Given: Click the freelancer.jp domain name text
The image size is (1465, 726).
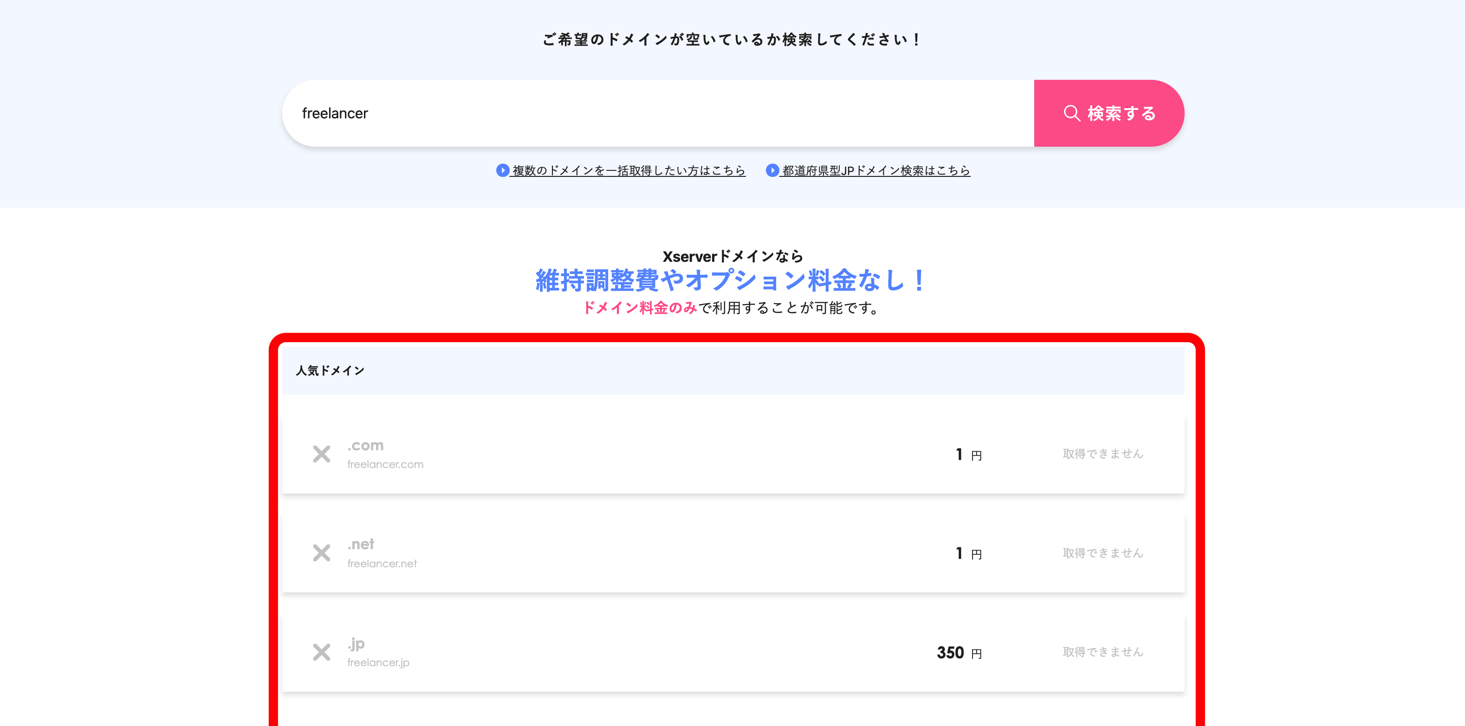Looking at the screenshot, I should coord(378,662).
